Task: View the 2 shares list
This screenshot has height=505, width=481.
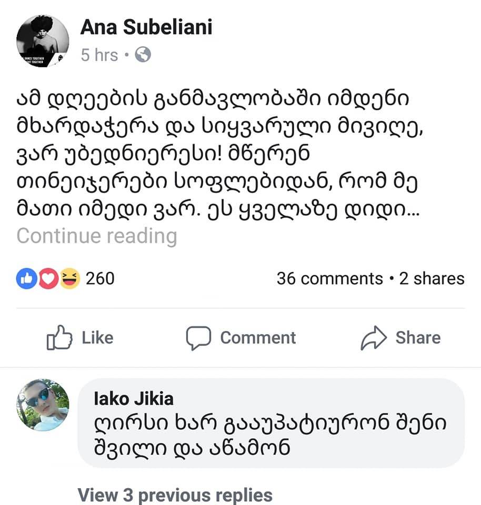Action: pyautogui.click(x=432, y=278)
